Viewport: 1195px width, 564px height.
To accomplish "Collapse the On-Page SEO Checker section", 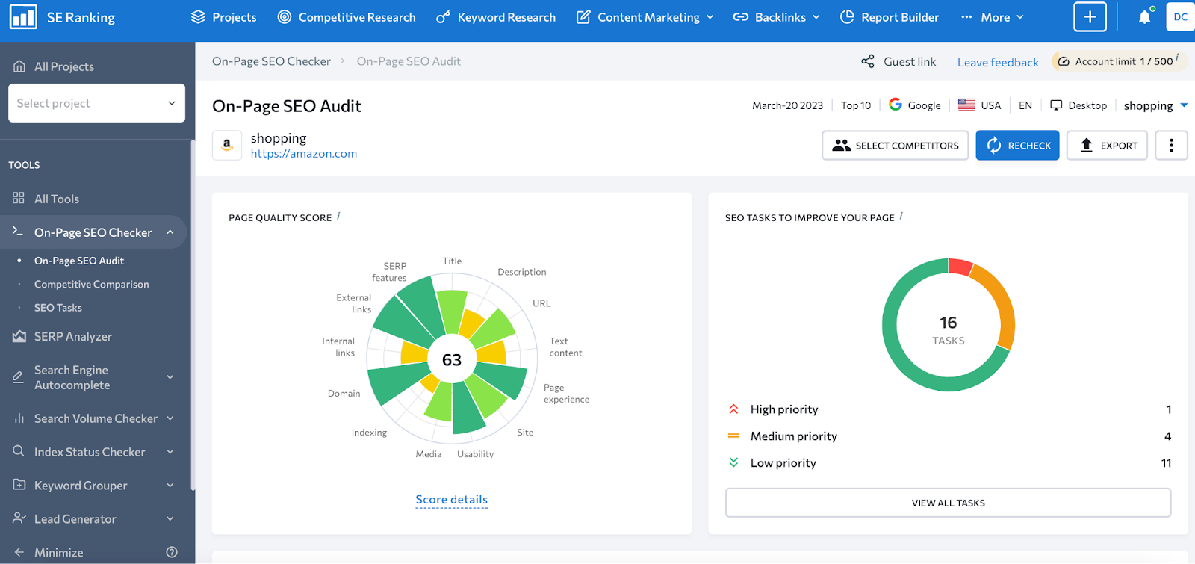I will (x=170, y=232).
